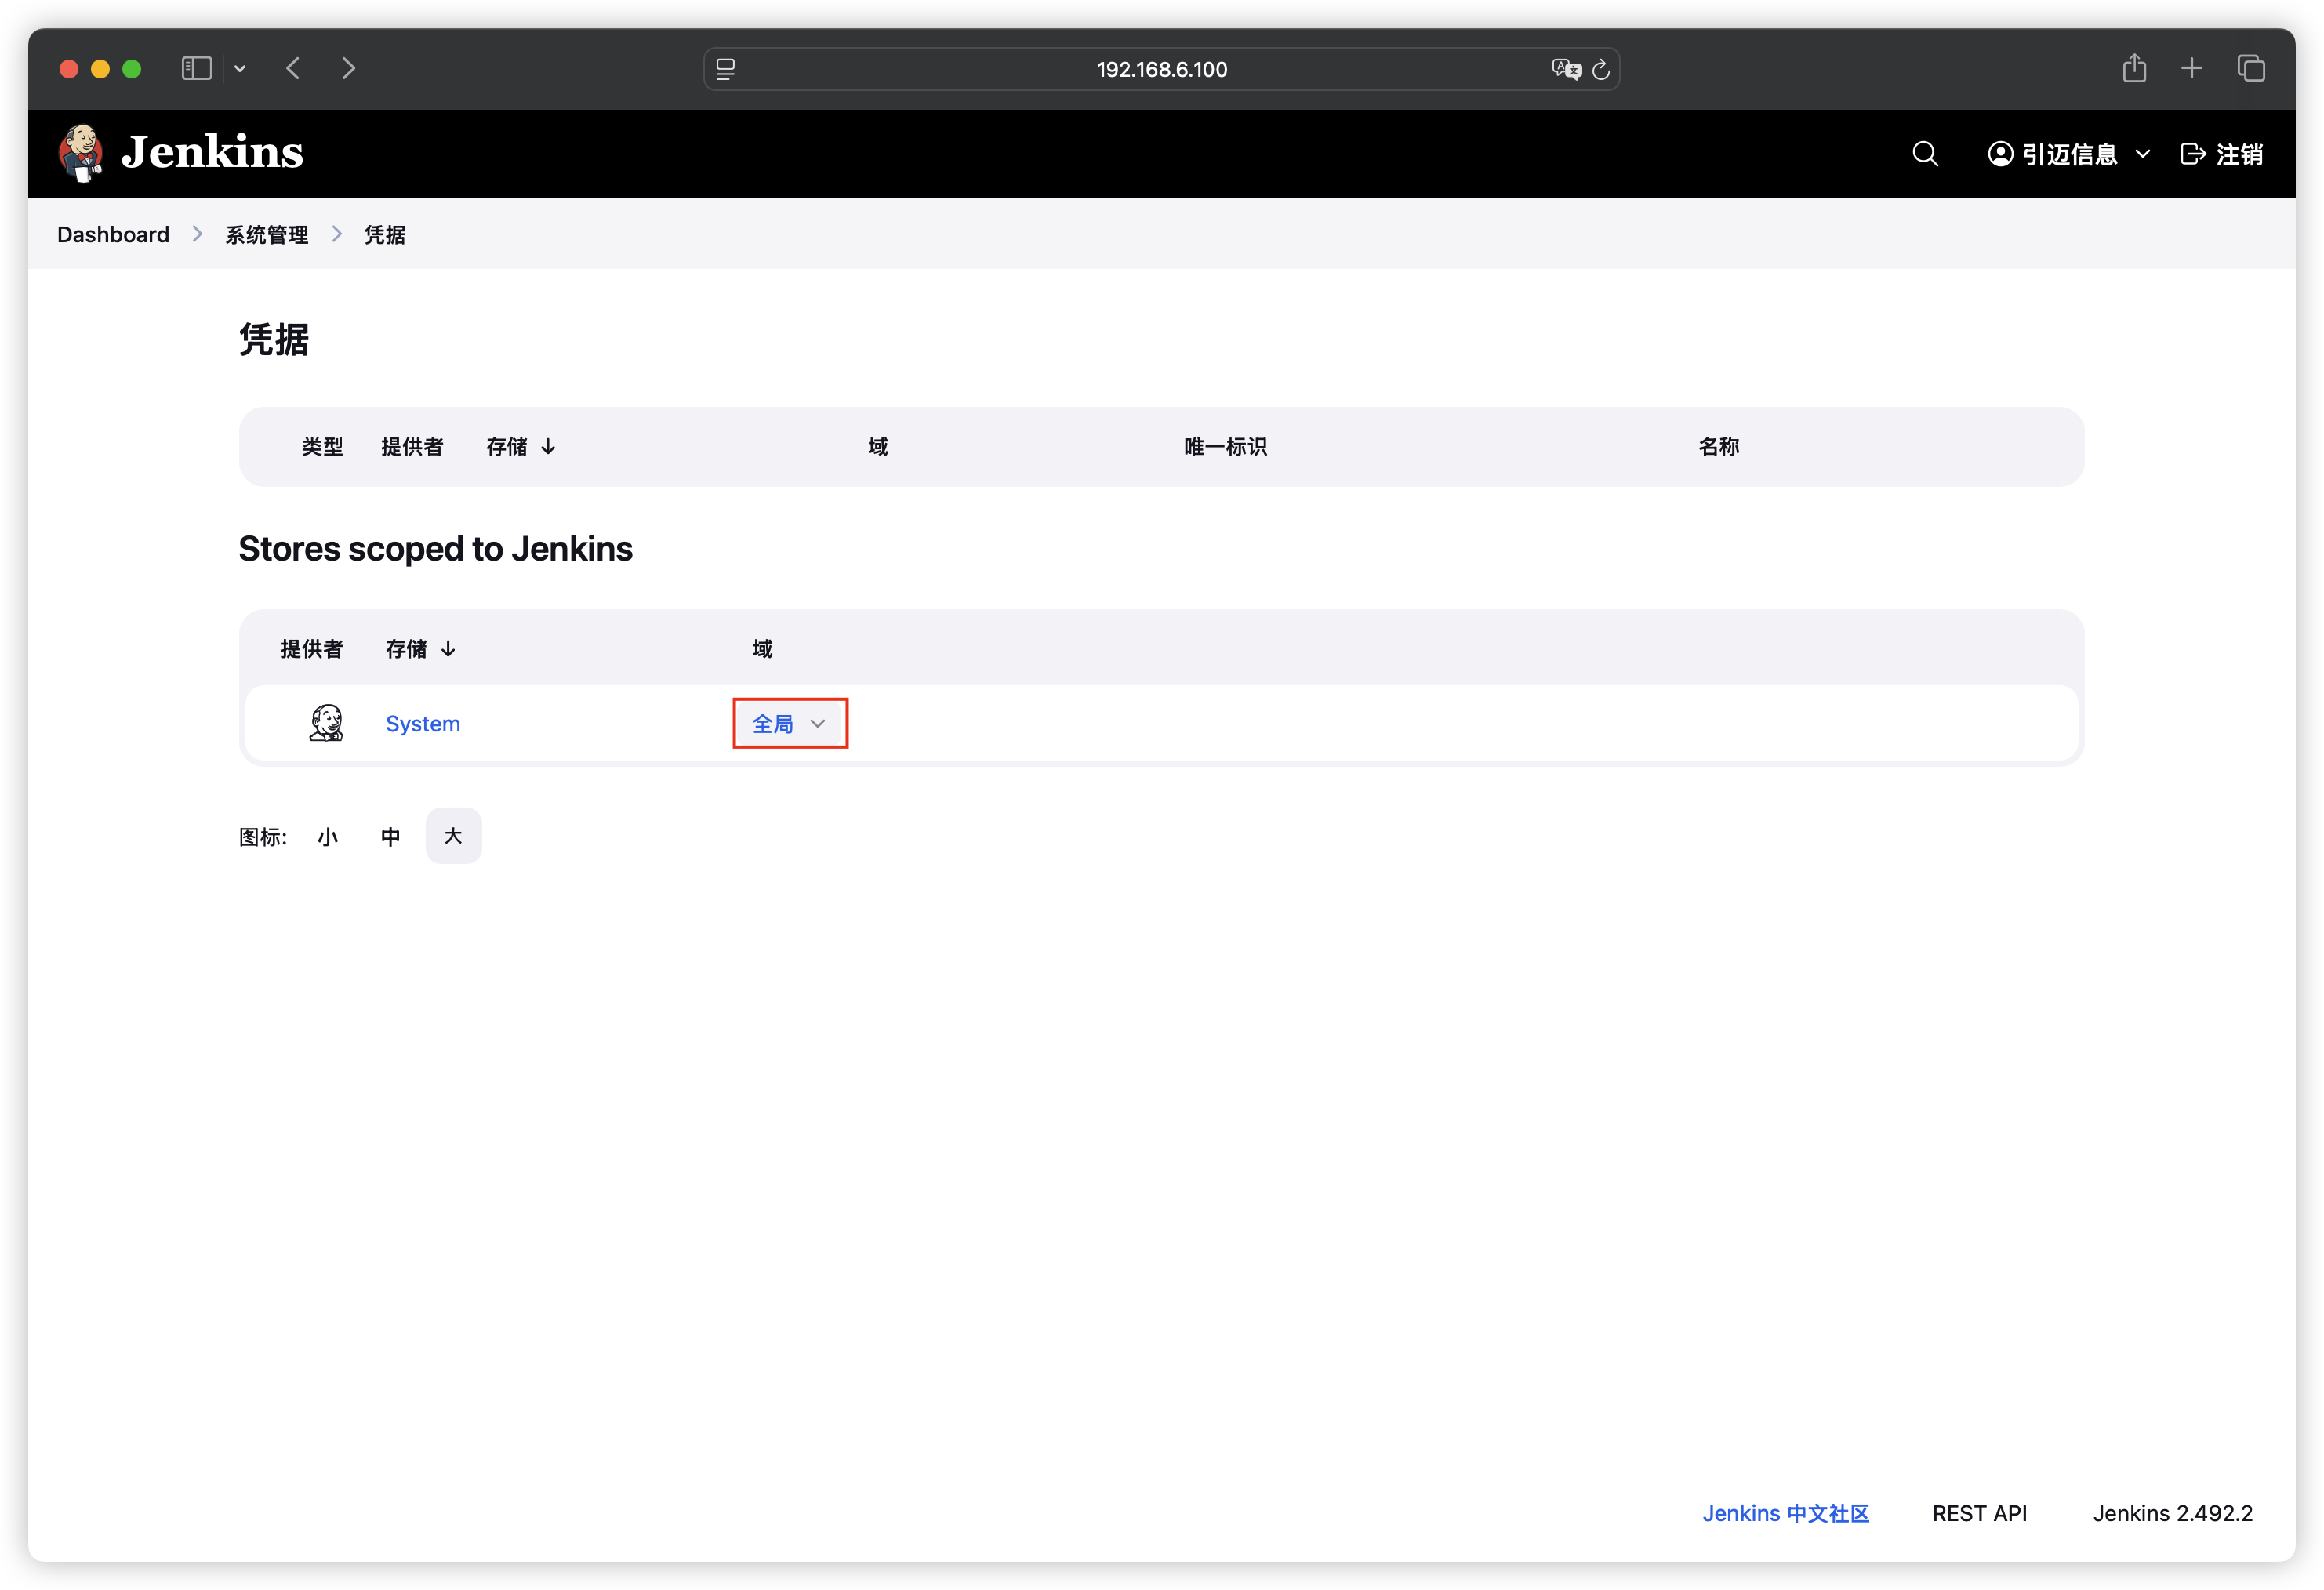Click the 类型 column header
This screenshot has height=1590, width=2324.
pyautogui.click(x=323, y=447)
